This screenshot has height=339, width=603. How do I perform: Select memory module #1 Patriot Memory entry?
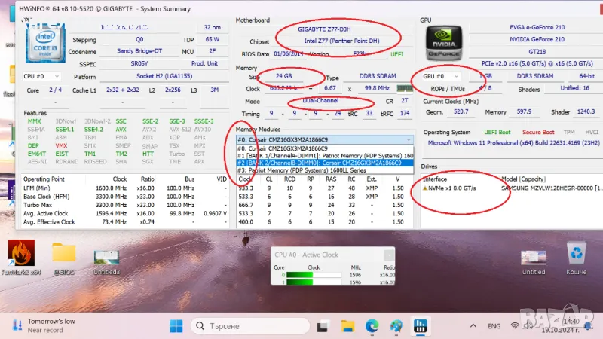coord(324,155)
